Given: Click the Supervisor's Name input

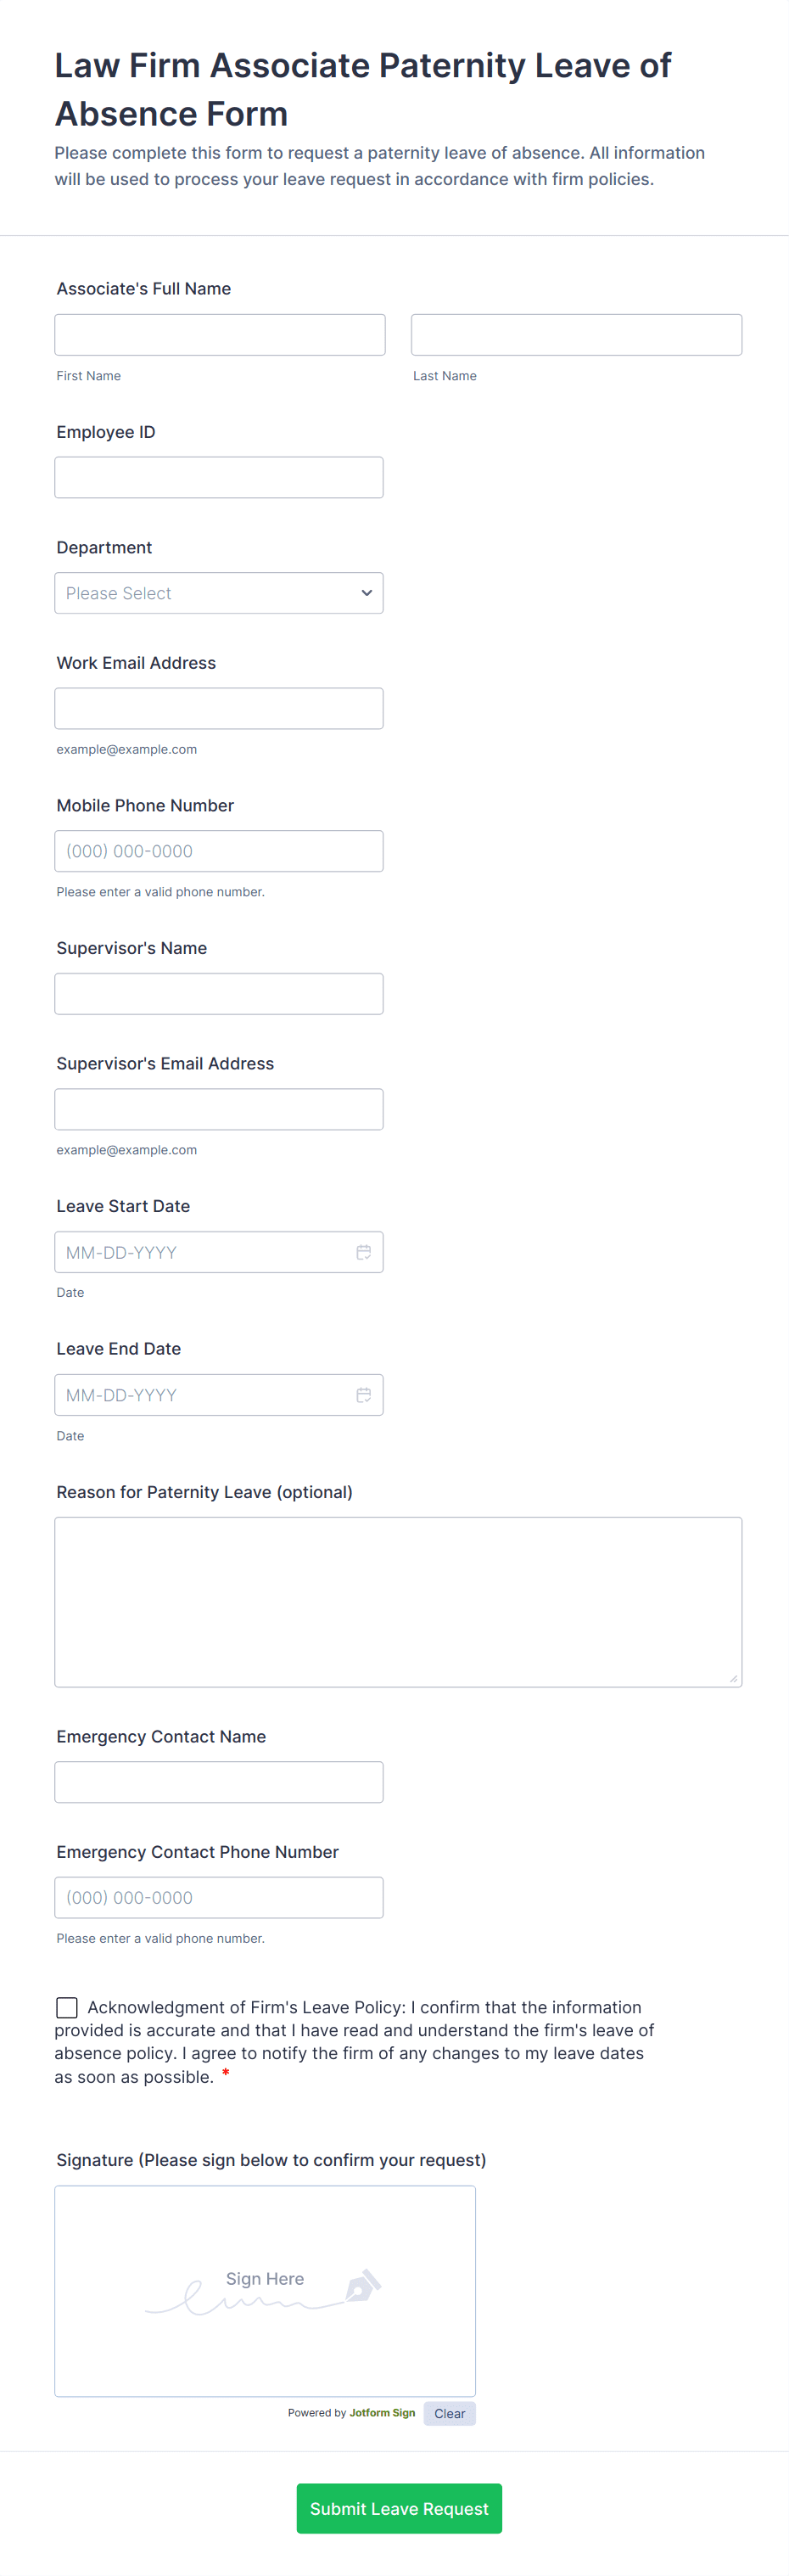Looking at the screenshot, I should click(x=218, y=994).
